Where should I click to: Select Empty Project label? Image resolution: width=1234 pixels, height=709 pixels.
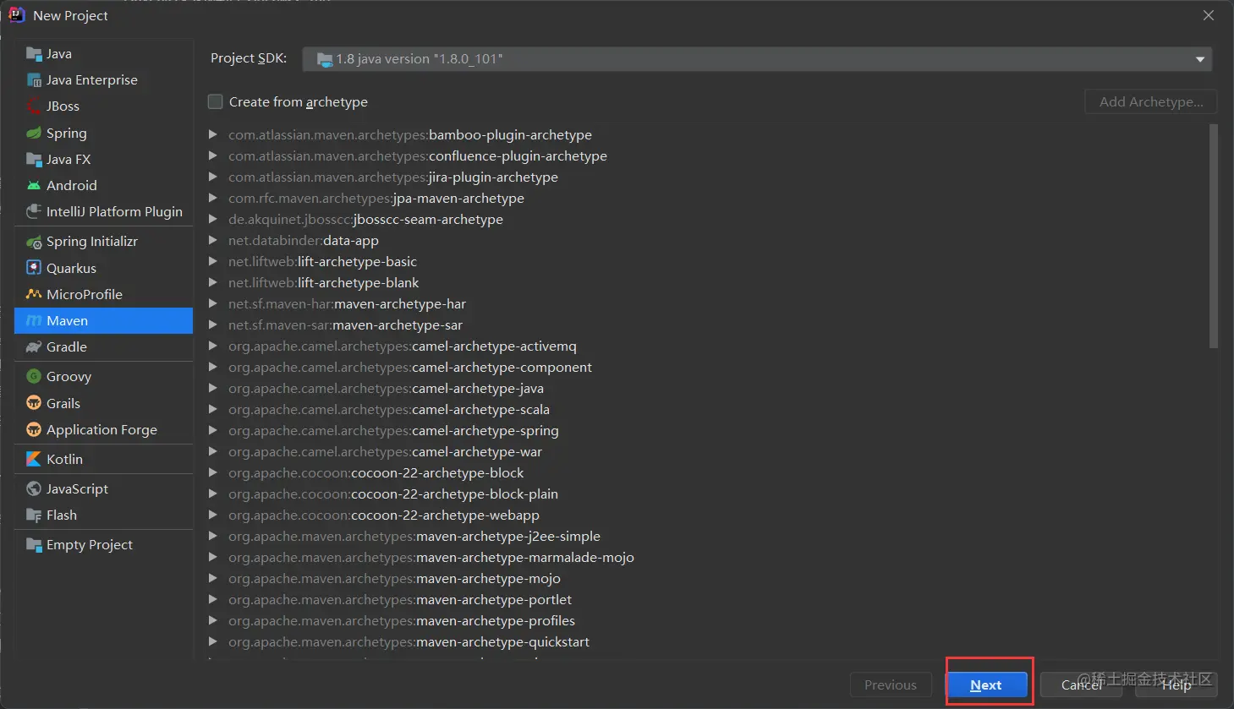click(90, 545)
